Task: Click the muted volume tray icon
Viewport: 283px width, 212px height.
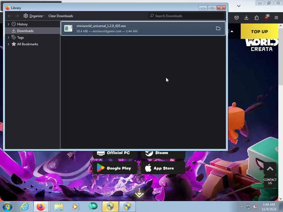Action: (x=255, y=207)
